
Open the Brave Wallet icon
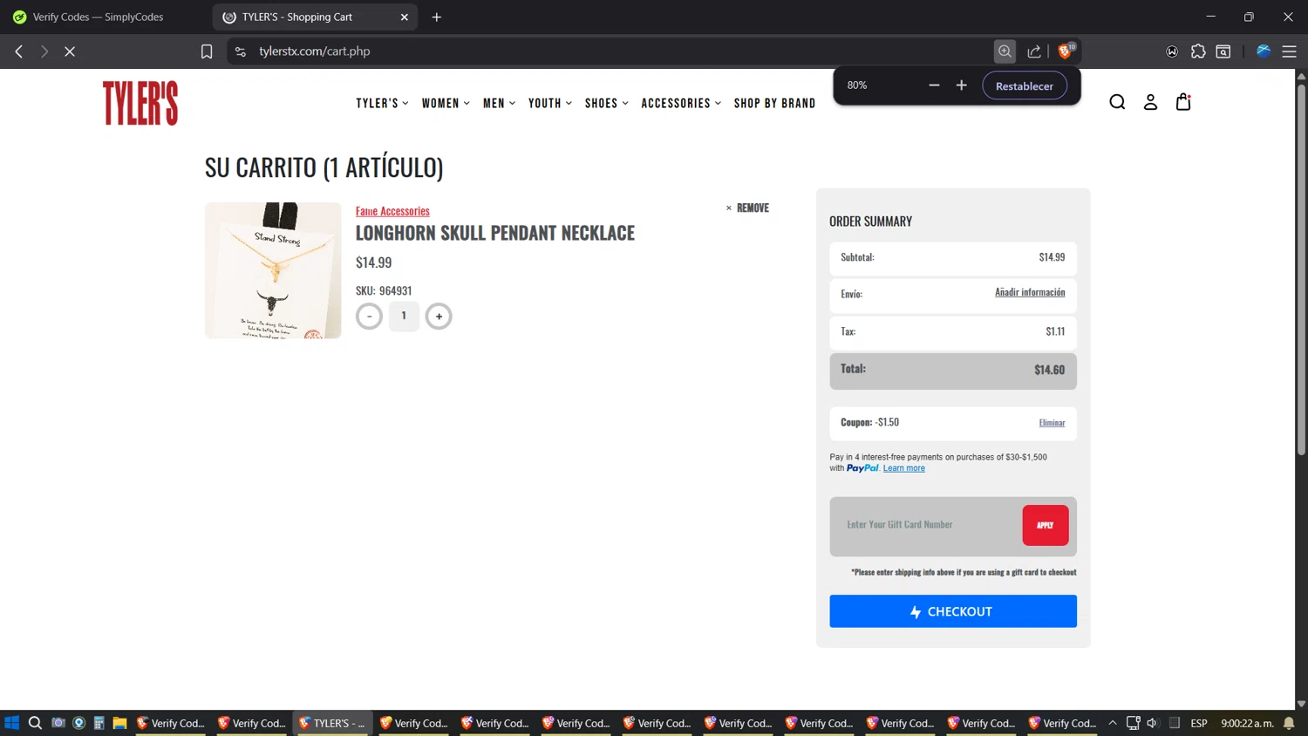click(x=1172, y=51)
